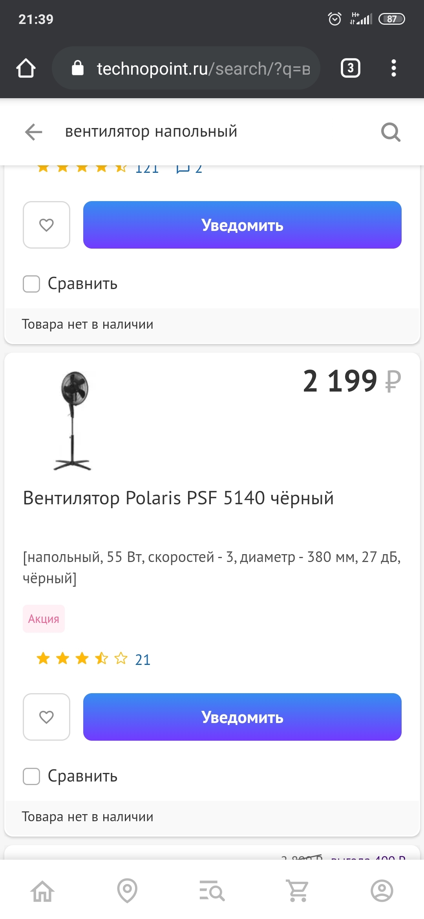Open the catalog search tab
The image size is (424, 919).
pos(212,891)
